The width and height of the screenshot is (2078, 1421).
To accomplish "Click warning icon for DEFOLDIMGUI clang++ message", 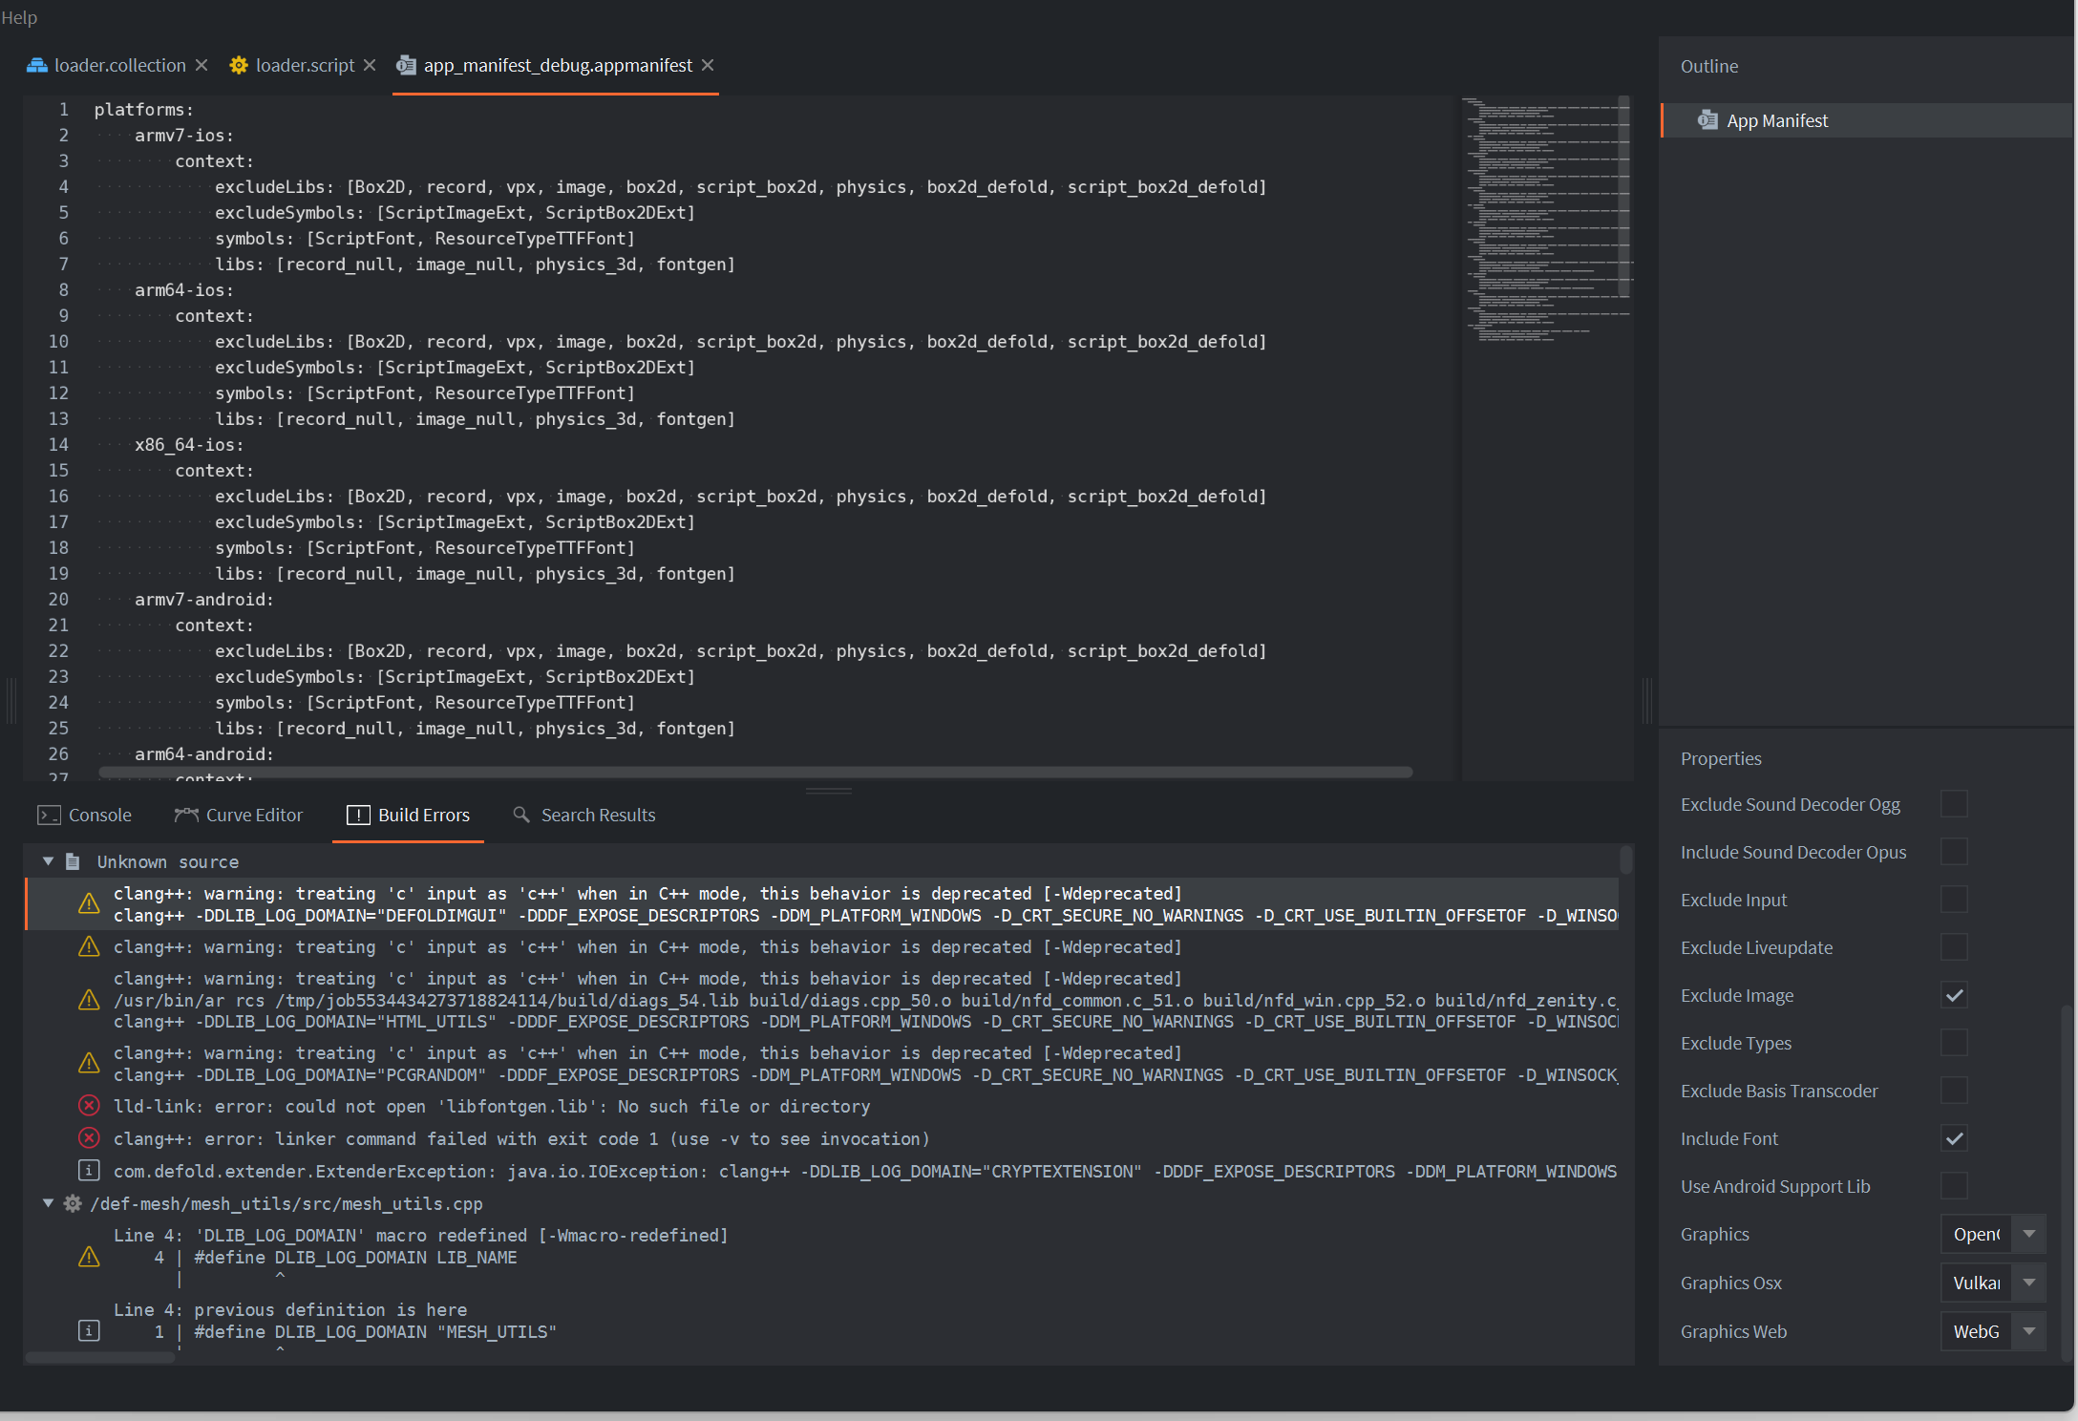I will point(89,903).
